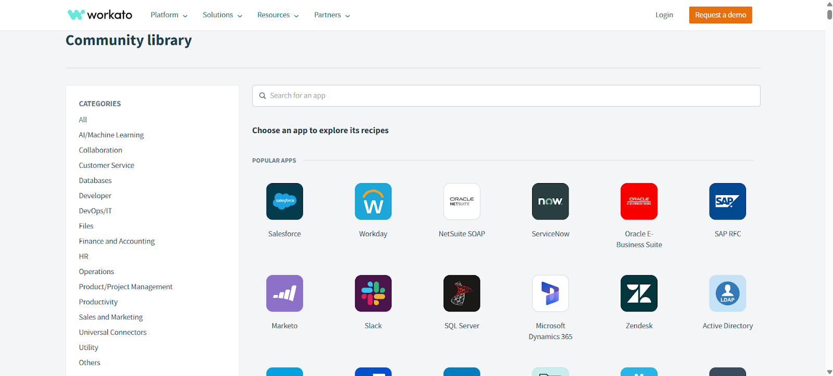Click the Salesforce app name label
Viewport: 833px width, 376px height.
284,234
